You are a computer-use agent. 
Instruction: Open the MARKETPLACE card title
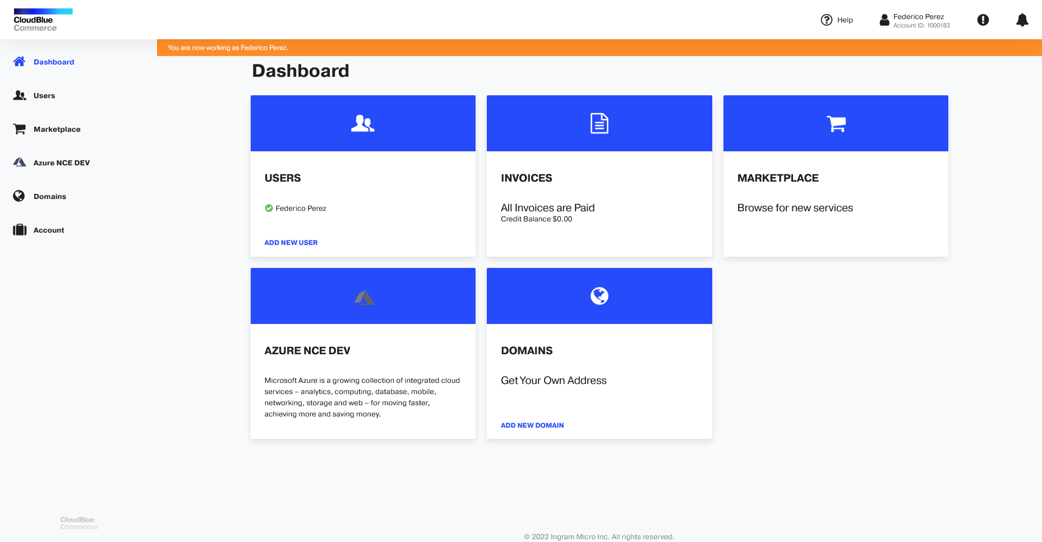[778, 178]
